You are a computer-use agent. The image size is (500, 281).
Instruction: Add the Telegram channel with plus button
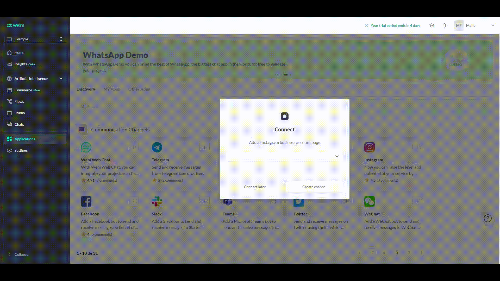(x=204, y=147)
